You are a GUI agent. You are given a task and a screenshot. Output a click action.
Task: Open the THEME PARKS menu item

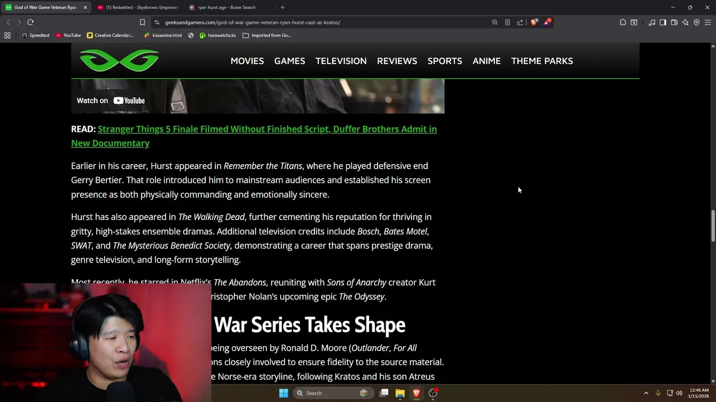tap(542, 61)
